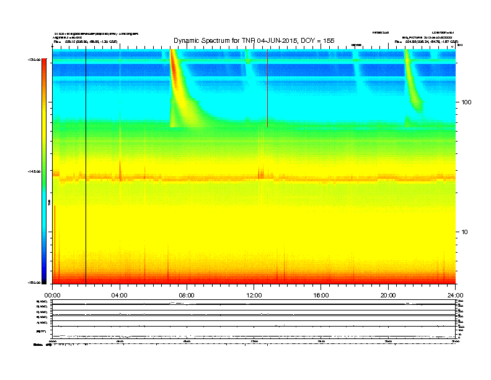Viewport: 491px width, 380px height.
Task: Click the 10 frequency axis label
Action: click(x=465, y=232)
